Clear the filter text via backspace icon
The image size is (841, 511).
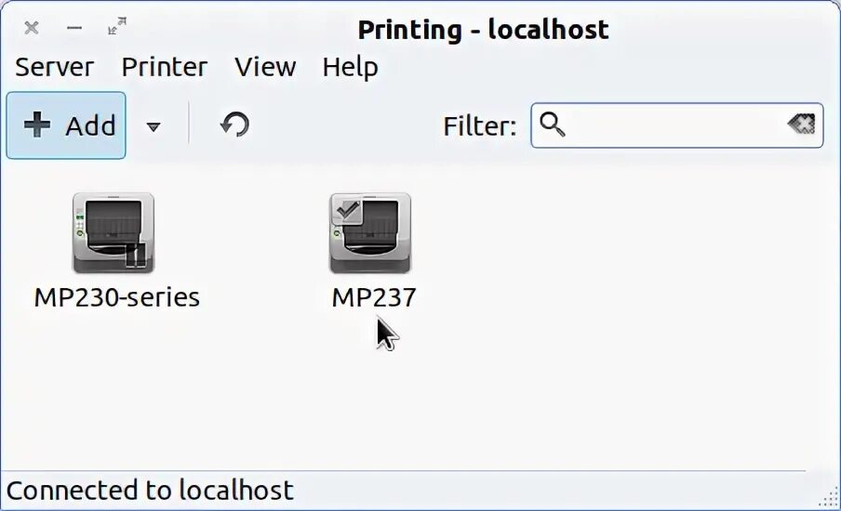tap(801, 124)
